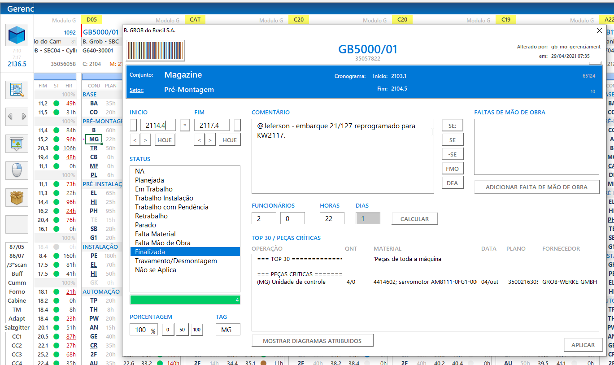Edit second FUNCIONÁRIOS field showing 0
The width and height of the screenshot is (614, 365).
[x=292, y=218]
